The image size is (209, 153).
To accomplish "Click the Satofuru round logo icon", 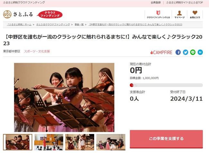I will coord(7,14).
